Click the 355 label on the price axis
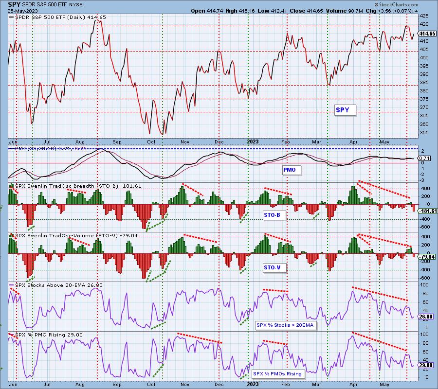The height and width of the screenshot is (389, 438). 424,132
